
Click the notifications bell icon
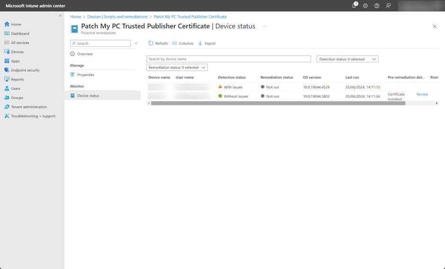pos(354,6)
